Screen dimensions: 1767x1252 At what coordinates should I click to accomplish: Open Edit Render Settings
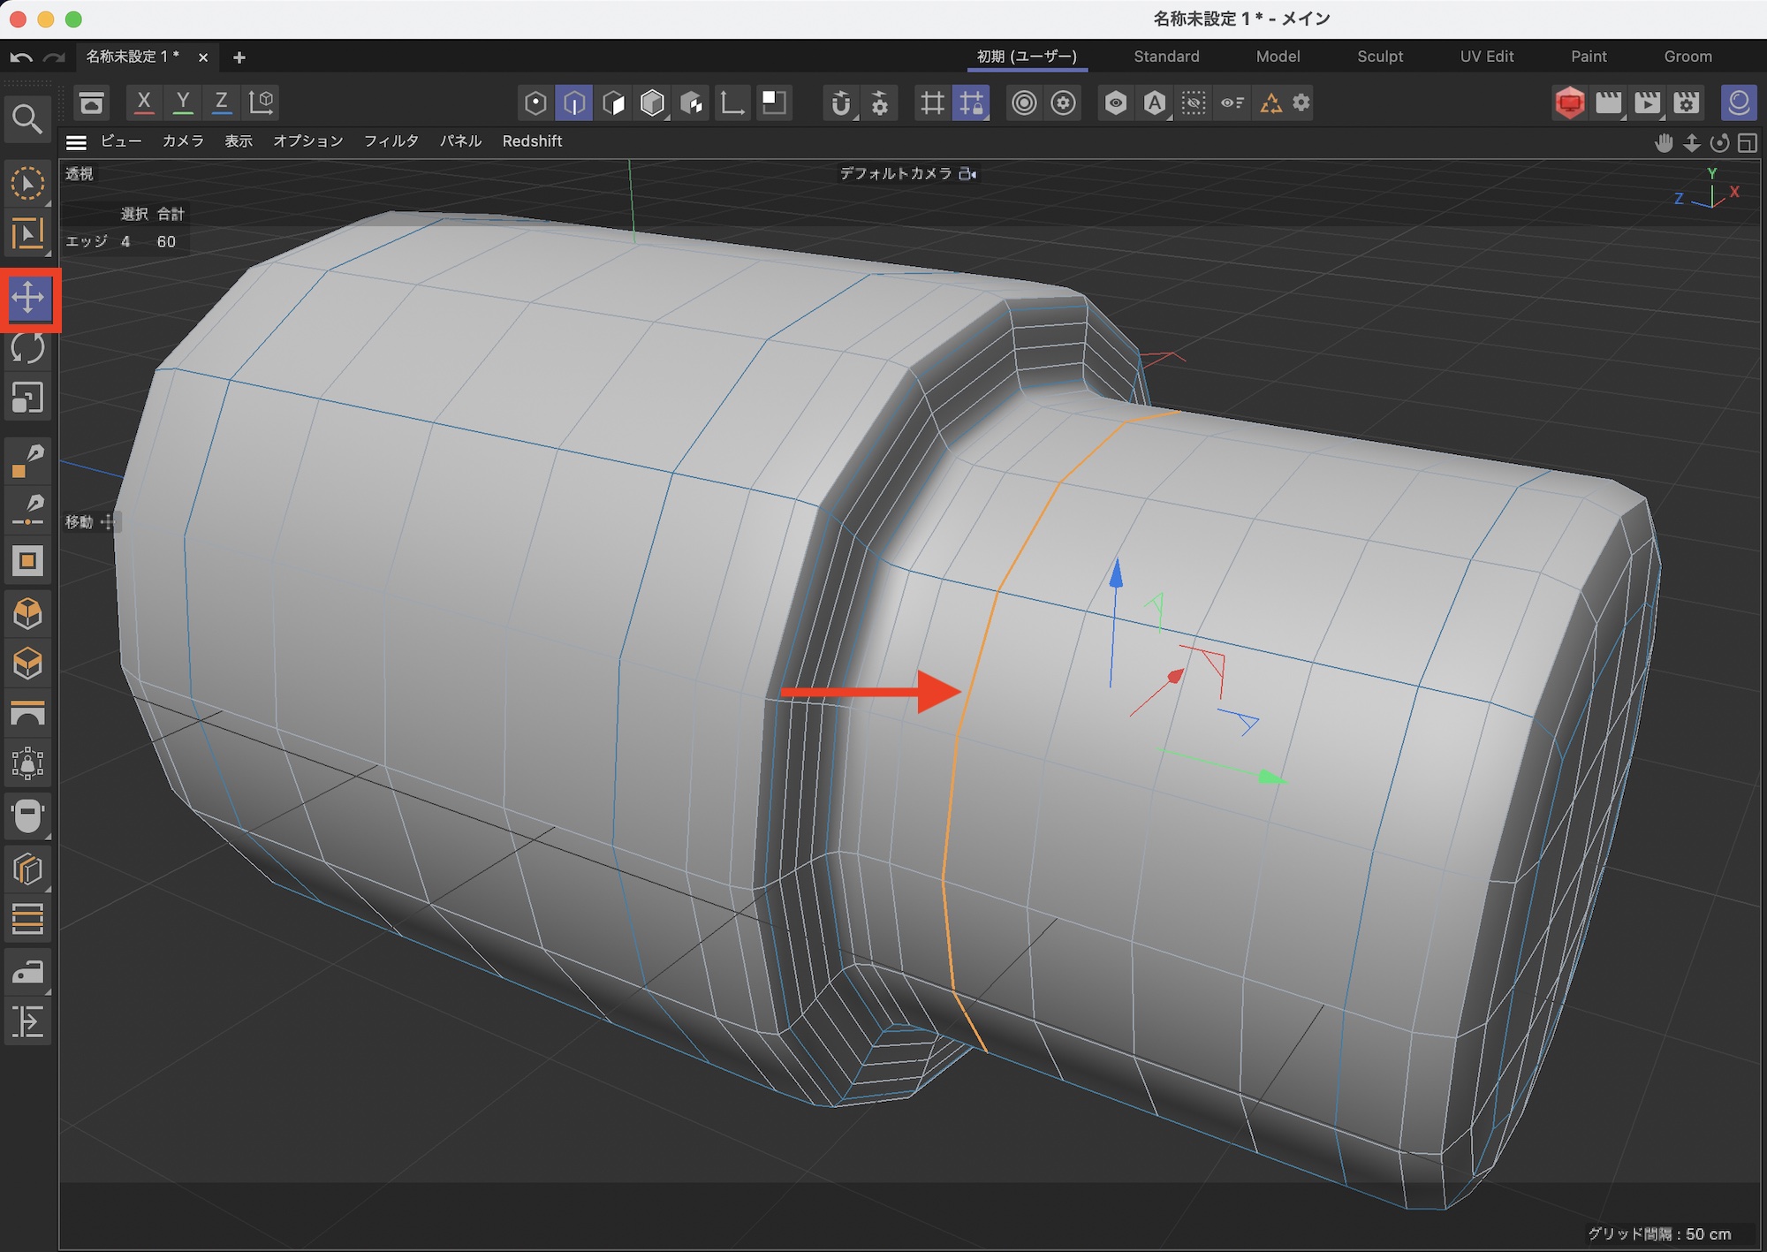[1686, 103]
